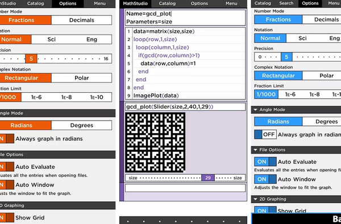341x224 pixels.
Task: Select blue Radians angle mode
Action: [278, 121]
